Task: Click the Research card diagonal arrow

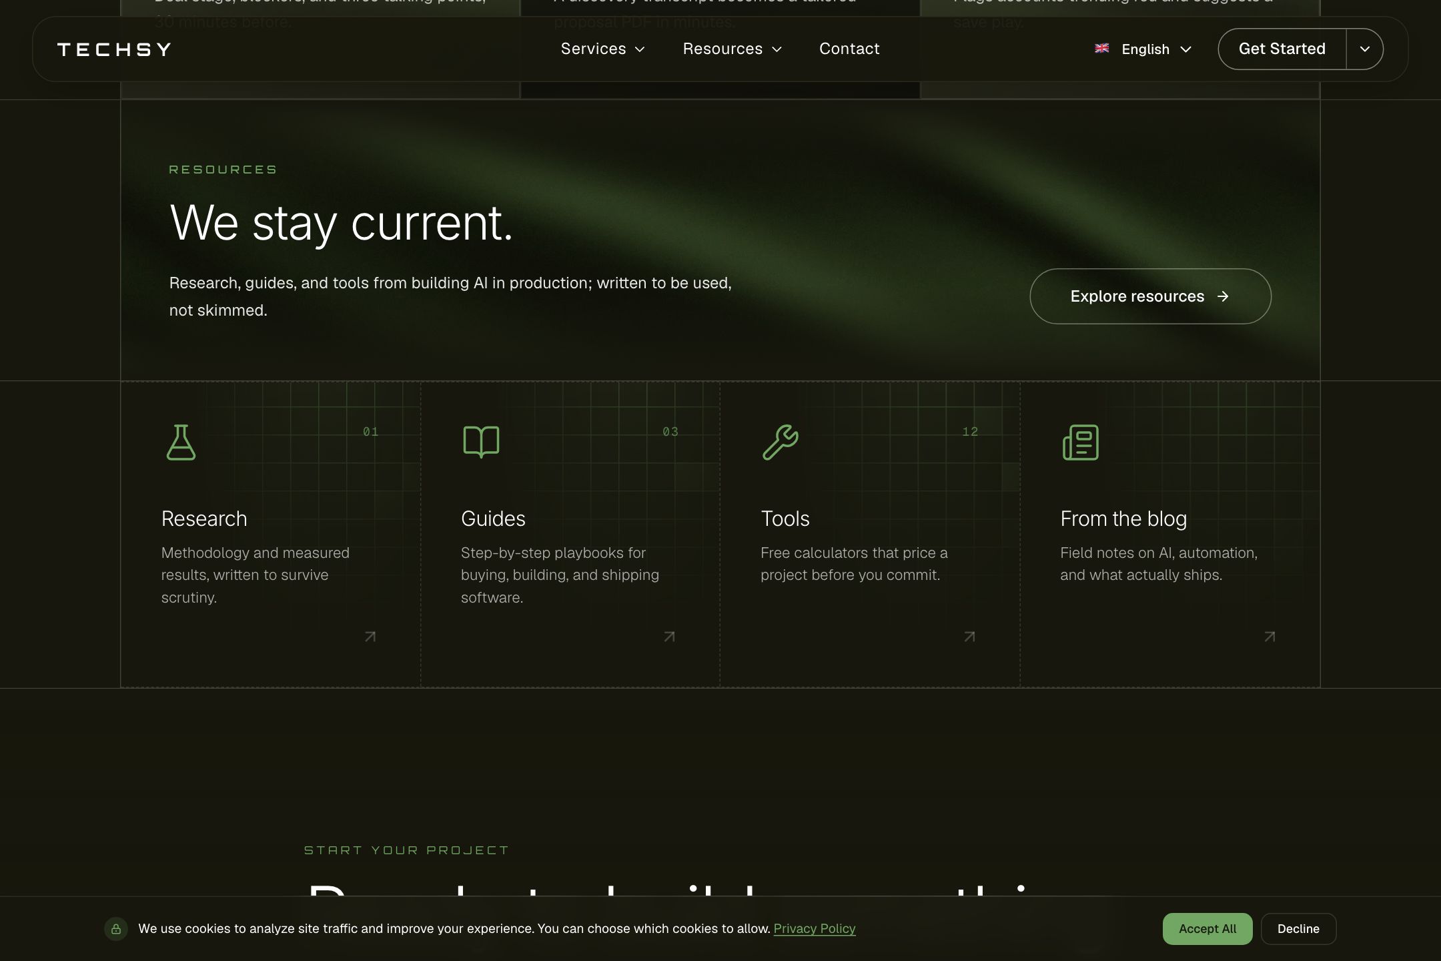Action: coord(370,637)
